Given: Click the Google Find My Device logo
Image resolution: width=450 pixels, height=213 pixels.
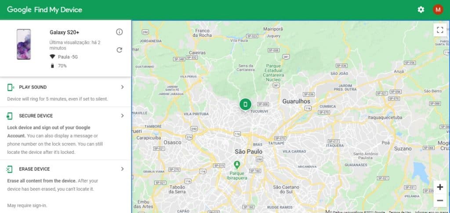Looking at the screenshot, I should pyautogui.click(x=44, y=10).
